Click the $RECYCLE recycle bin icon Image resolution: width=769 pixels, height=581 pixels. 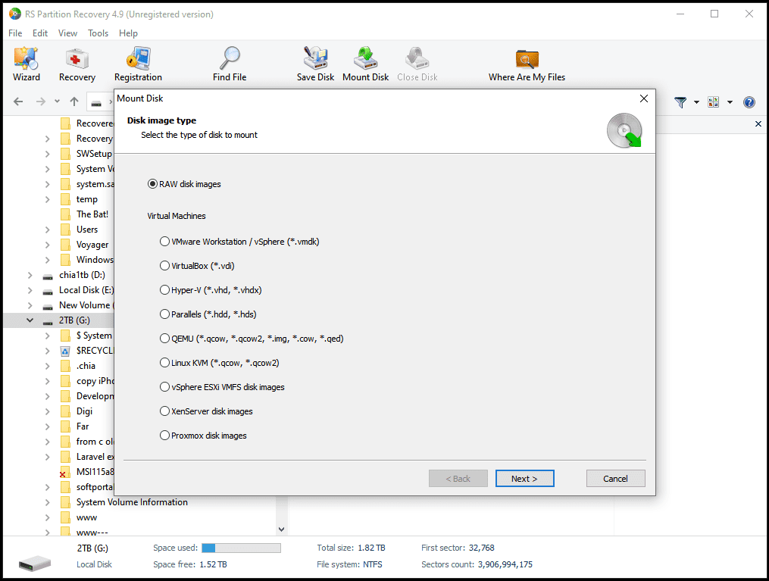click(x=64, y=351)
